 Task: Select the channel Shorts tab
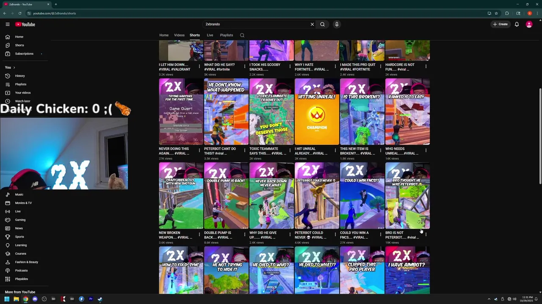(195, 35)
